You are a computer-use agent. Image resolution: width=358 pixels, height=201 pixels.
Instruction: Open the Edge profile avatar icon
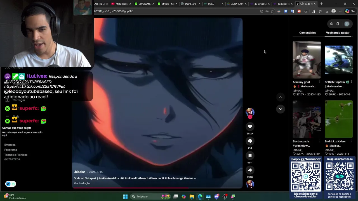coord(333,11)
